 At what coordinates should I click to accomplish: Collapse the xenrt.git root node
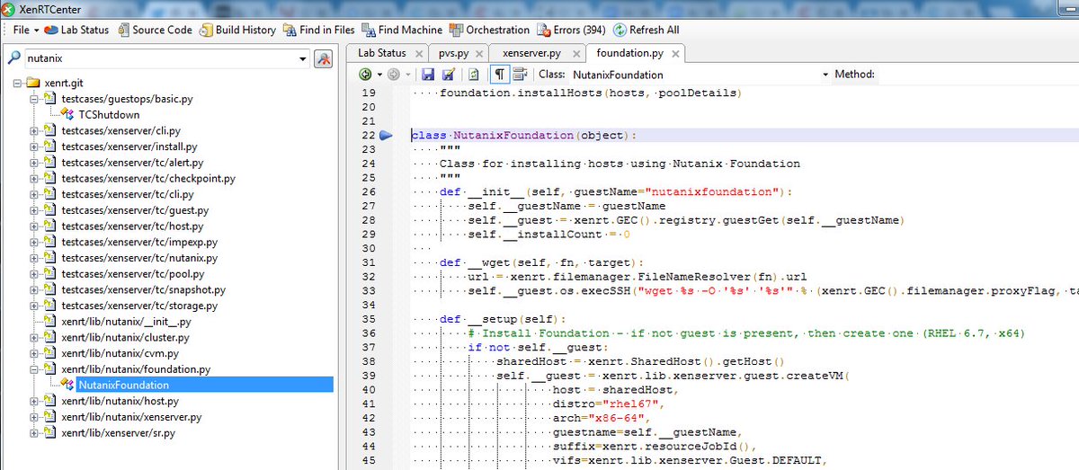[17, 82]
